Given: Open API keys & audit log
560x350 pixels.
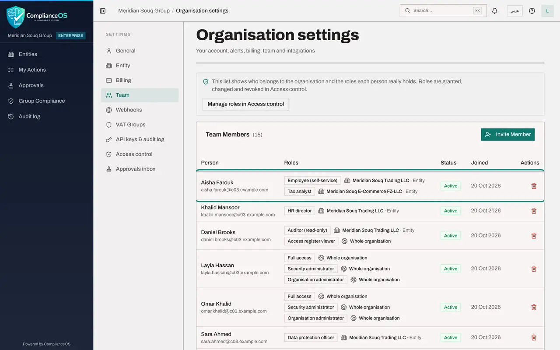Looking at the screenshot, I should click(140, 140).
